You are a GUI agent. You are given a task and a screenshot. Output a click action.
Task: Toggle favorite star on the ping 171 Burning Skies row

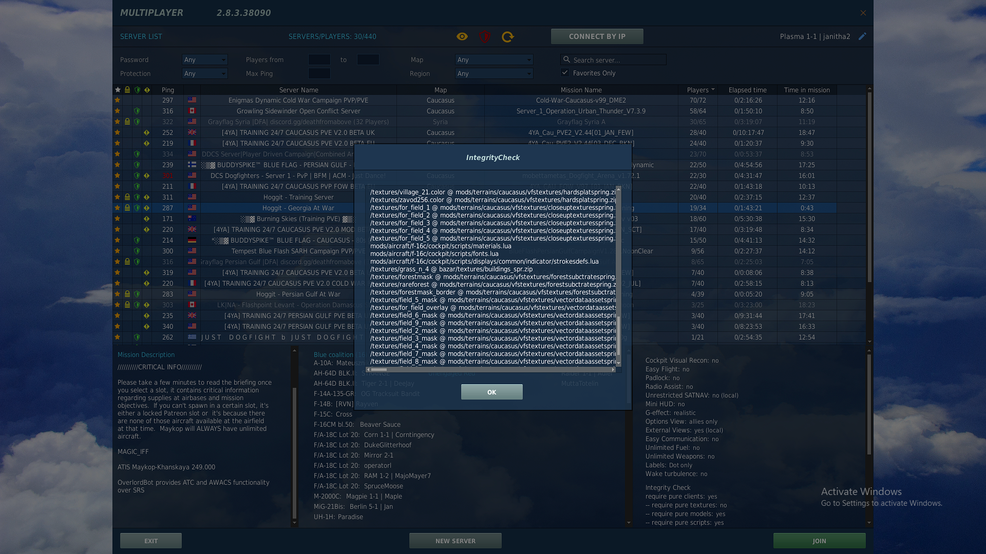118,219
